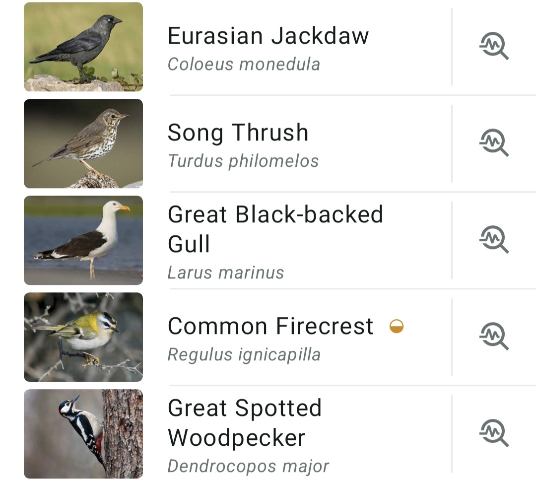536x482 pixels.
Task: View the Common Firecrest photo
Action: [83, 337]
